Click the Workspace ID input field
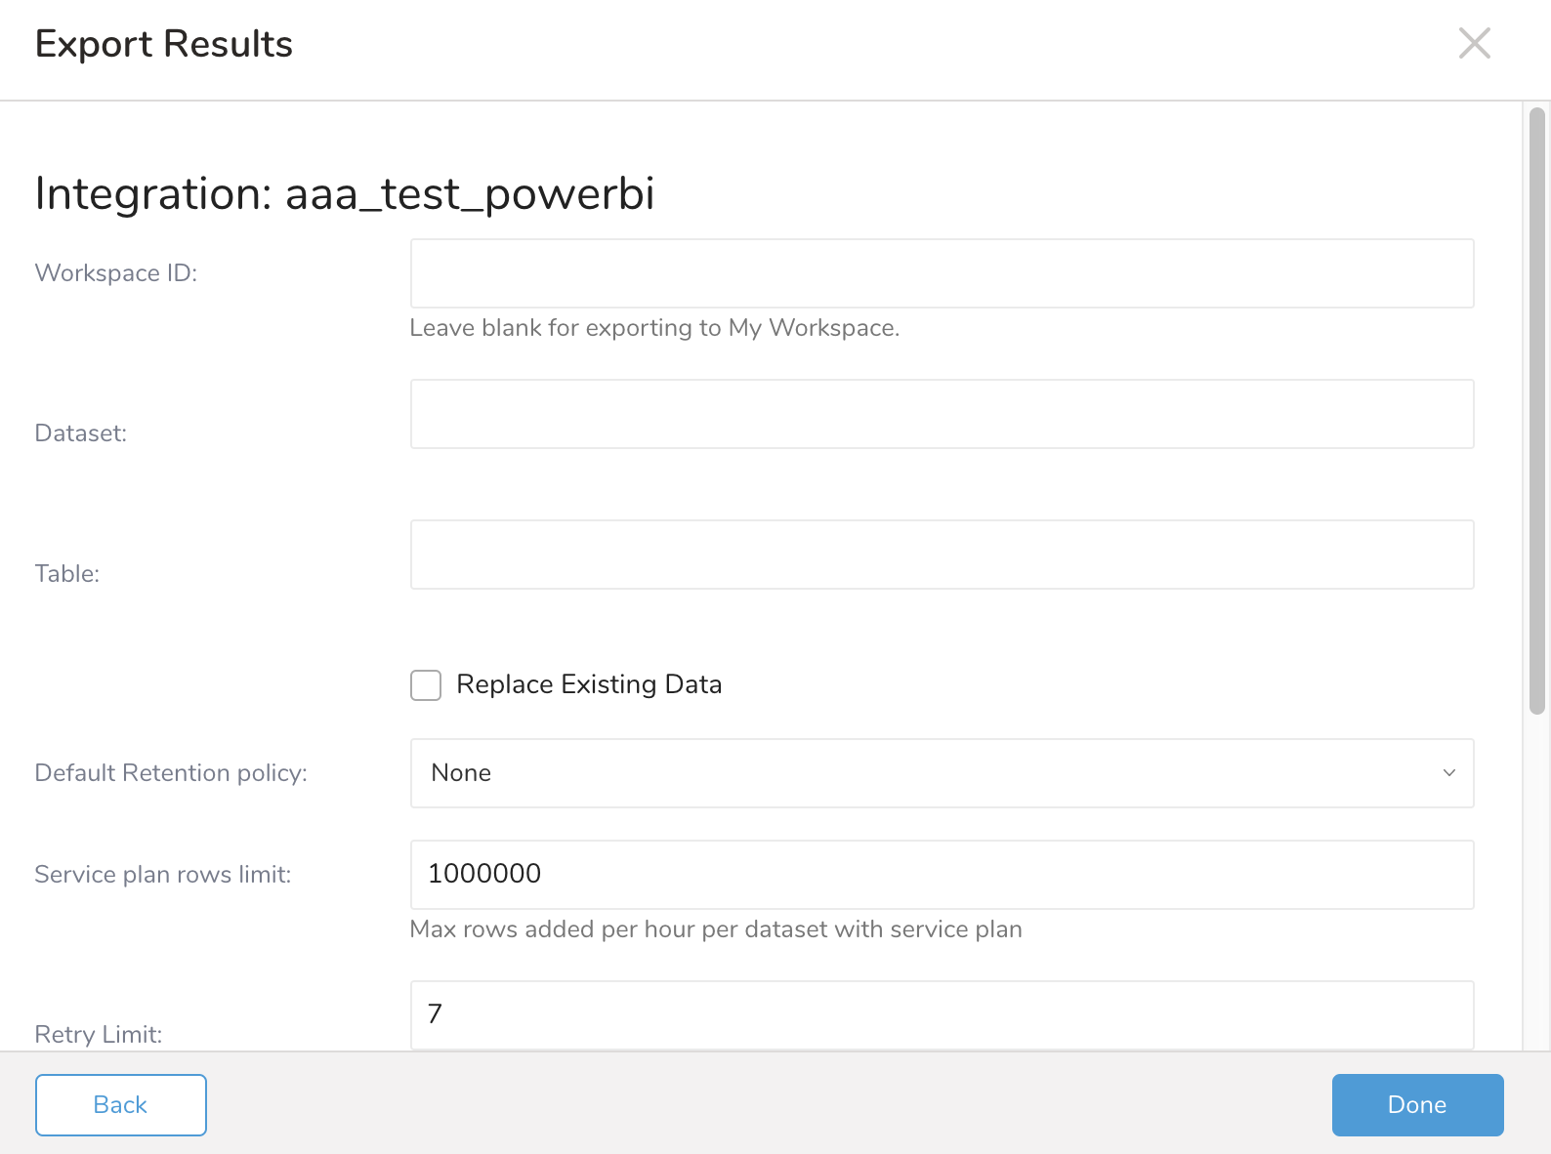The height and width of the screenshot is (1154, 1551). [x=942, y=273]
